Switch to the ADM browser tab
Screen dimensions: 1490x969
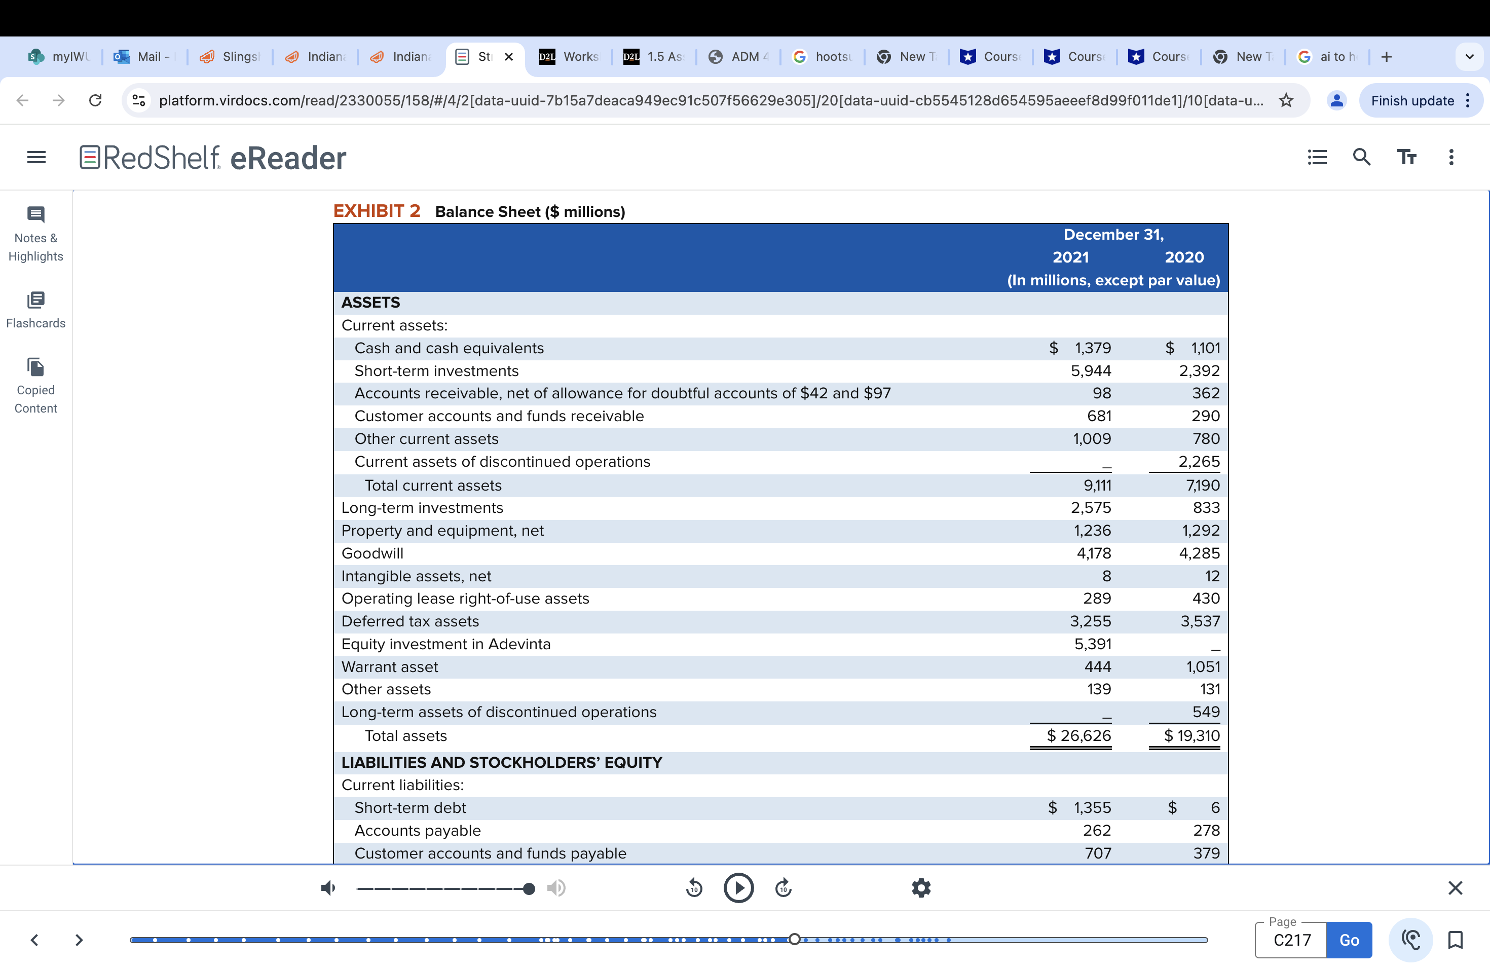739,56
